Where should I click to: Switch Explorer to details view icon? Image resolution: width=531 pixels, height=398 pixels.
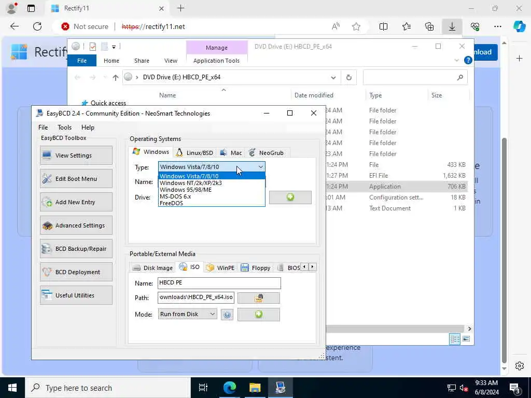point(455,339)
